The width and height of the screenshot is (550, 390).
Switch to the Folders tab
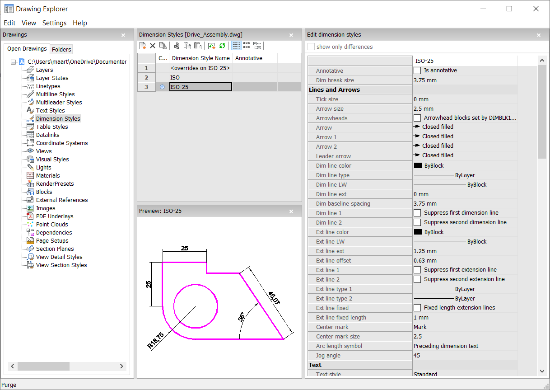(x=61, y=50)
